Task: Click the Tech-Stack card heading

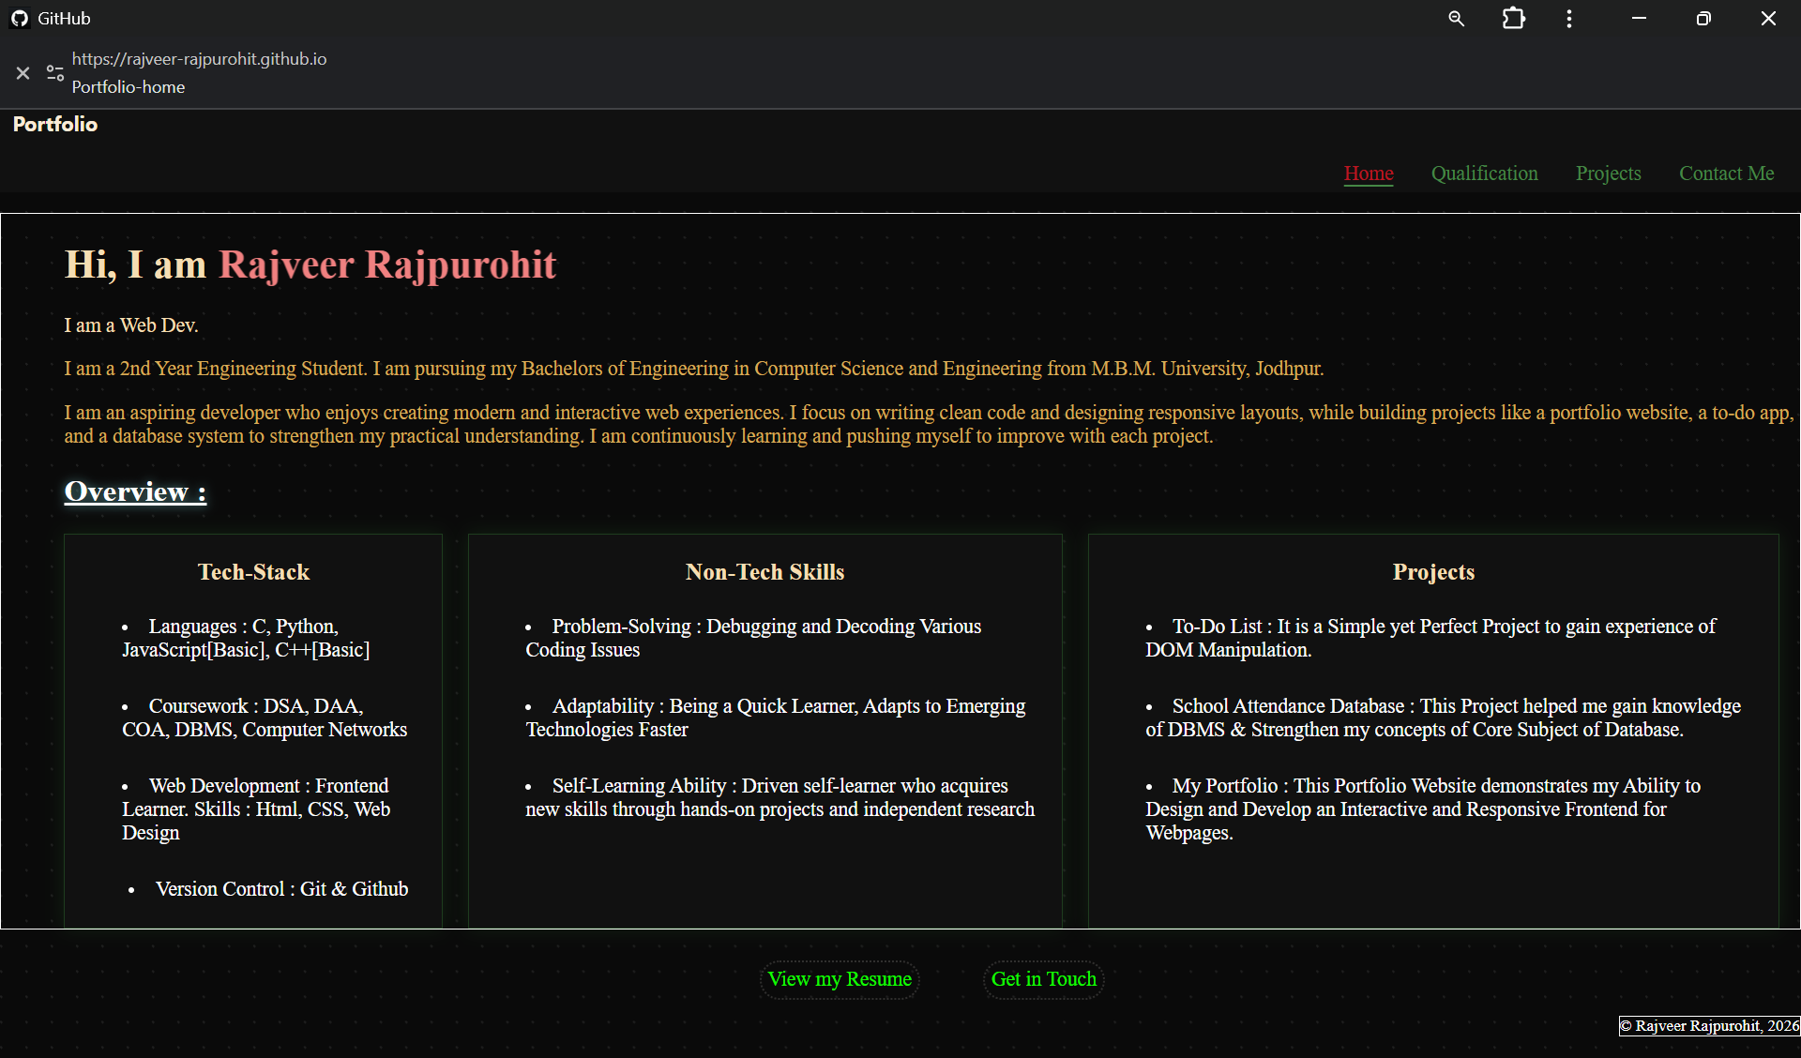Action: coord(253,572)
